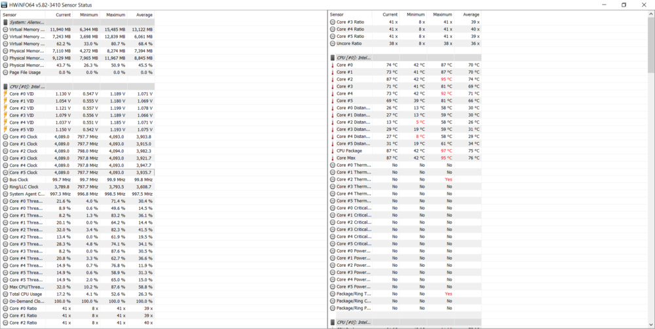
Task: Click the lightning bolt icon beside Core #0 VID
Action: (5, 94)
